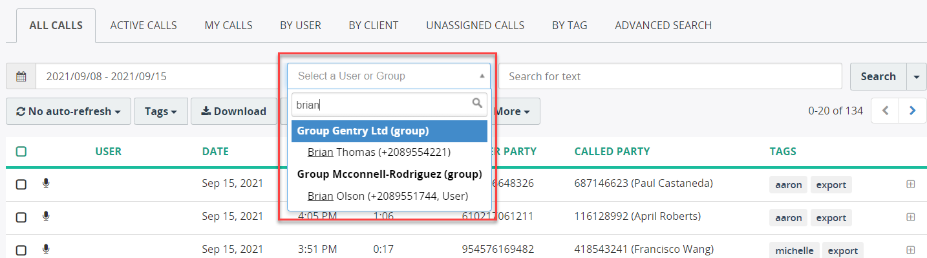Go to the next page of results
Screen dimensions: 927x258
913,111
